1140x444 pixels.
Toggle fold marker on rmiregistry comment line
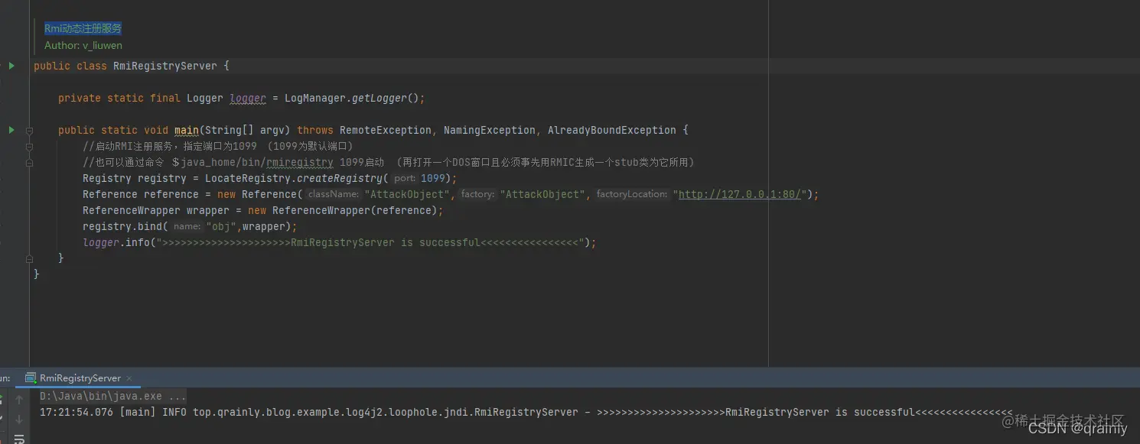[29, 163]
